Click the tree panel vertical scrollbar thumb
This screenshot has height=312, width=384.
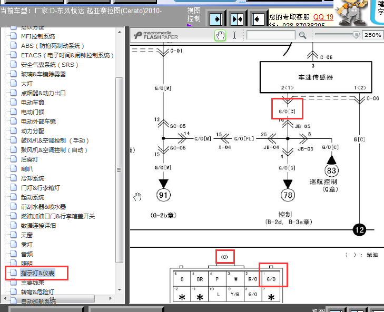click(119, 170)
